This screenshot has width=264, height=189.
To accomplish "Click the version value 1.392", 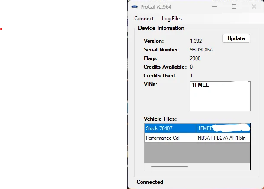I will click(196, 41).
